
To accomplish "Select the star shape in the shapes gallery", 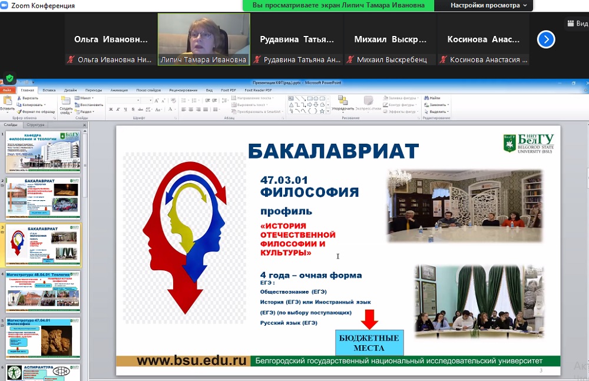I will pos(322,111).
